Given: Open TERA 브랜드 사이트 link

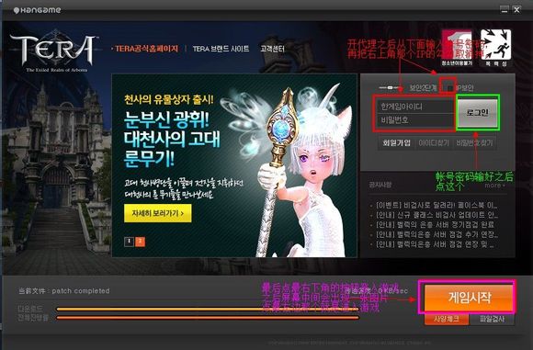Looking at the screenshot, I should coord(221,49).
